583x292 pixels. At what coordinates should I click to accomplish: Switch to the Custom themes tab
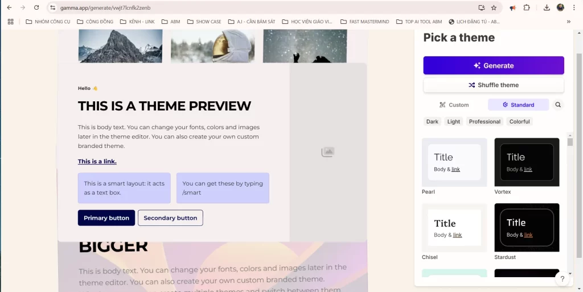[x=454, y=105]
